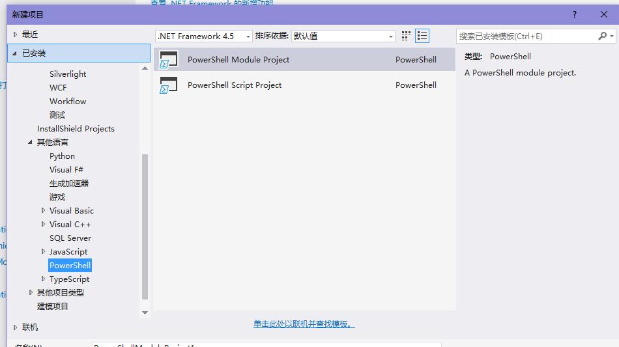Close the 新建项目 dialog

pos(603,14)
